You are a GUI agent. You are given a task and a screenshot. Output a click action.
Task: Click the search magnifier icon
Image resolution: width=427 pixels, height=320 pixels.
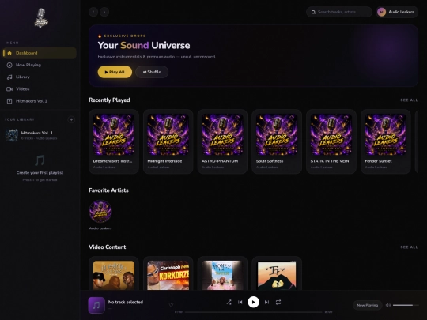(x=313, y=12)
